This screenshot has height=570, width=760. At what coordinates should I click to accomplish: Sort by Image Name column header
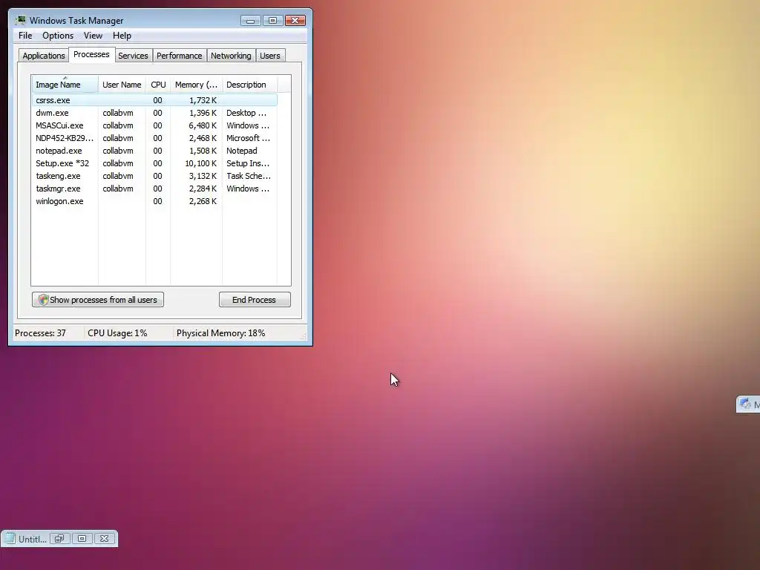point(65,85)
